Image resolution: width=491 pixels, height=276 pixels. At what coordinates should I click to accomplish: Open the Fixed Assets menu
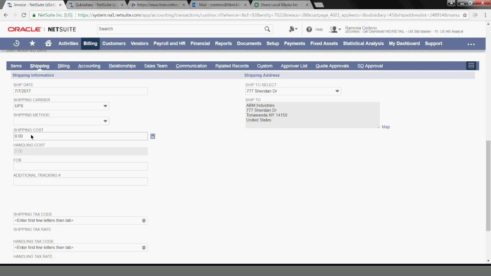(x=324, y=43)
